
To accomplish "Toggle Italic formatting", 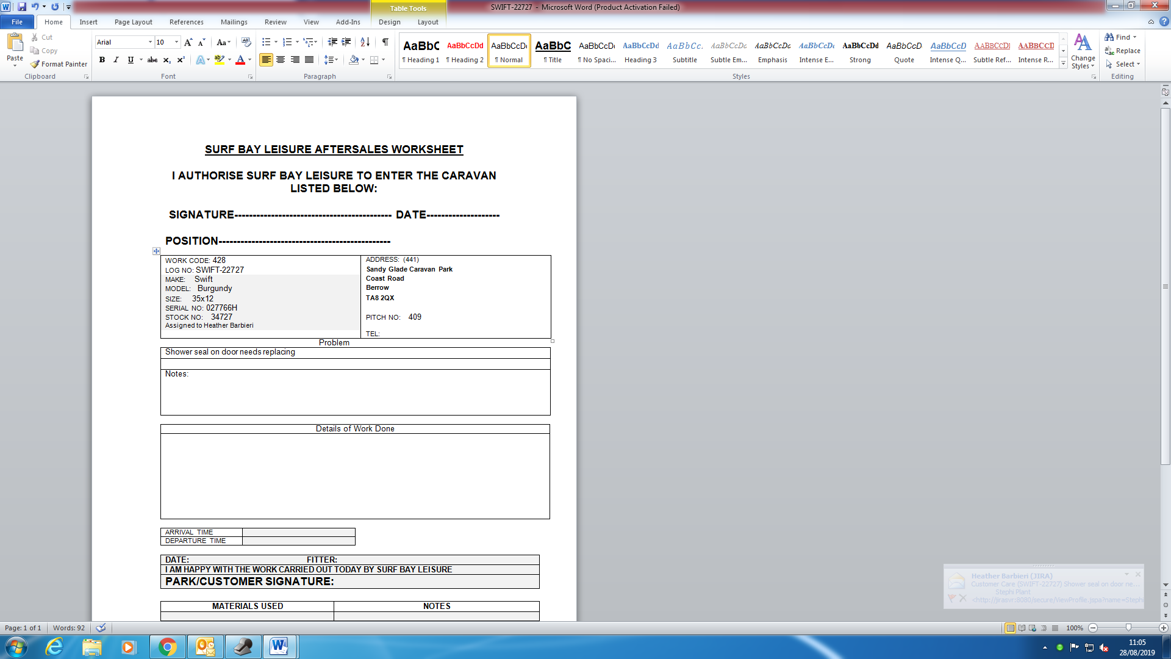I will [116, 60].
